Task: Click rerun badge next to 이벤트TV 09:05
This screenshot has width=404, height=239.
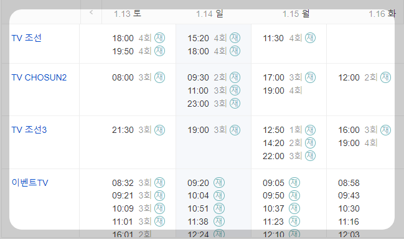Action: (x=294, y=182)
